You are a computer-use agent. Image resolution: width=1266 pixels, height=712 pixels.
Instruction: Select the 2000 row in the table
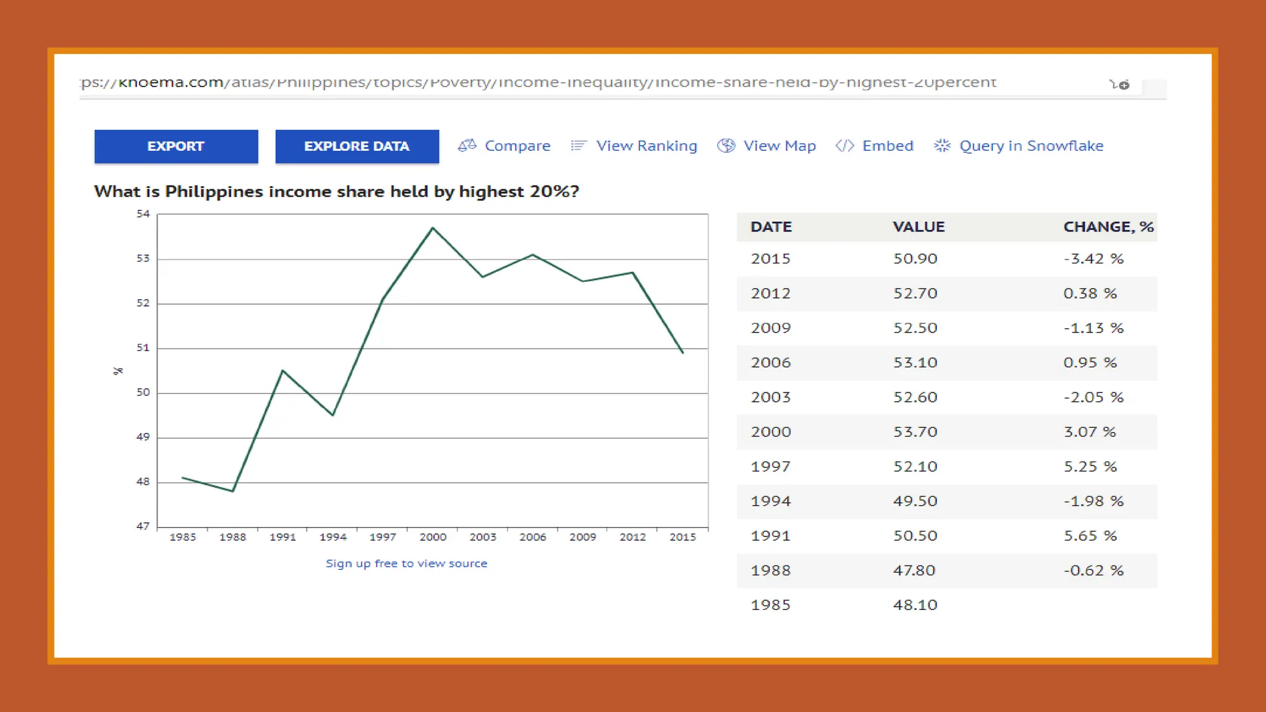click(x=770, y=431)
